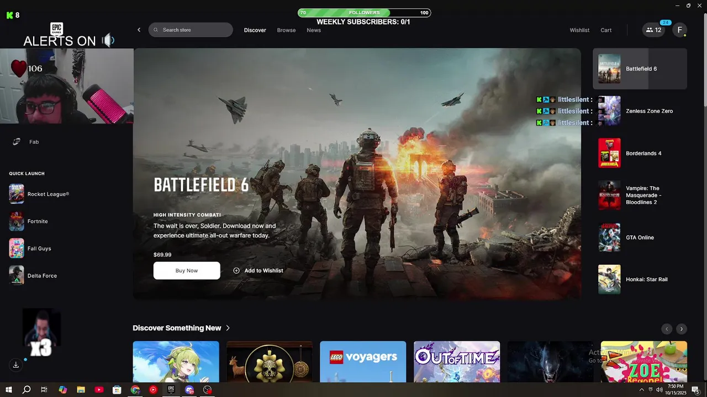Screen dimensions: 707x397
Task: Open the LEGO Voyagers game card
Action: click(x=363, y=362)
